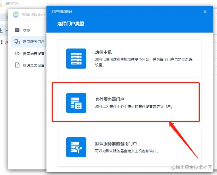Click 虚拟主机 description text
Screen dimensions: 217x175
pyautogui.click(x=144, y=62)
